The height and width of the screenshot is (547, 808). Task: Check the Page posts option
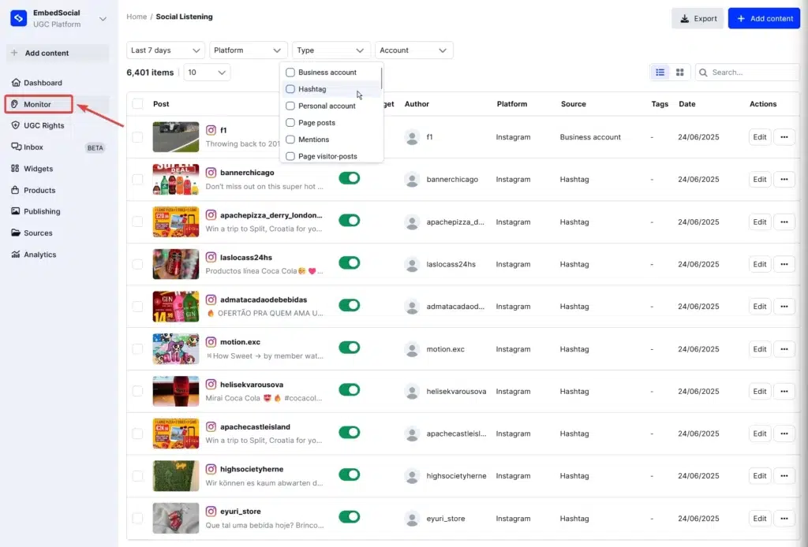point(290,123)
